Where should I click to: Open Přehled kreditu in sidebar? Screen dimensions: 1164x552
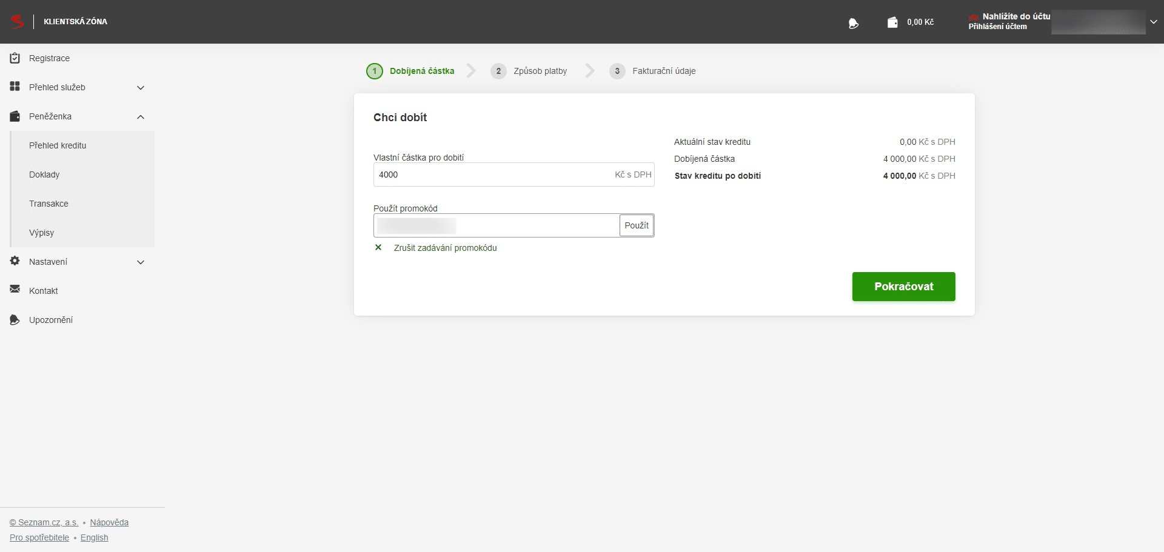58,145
